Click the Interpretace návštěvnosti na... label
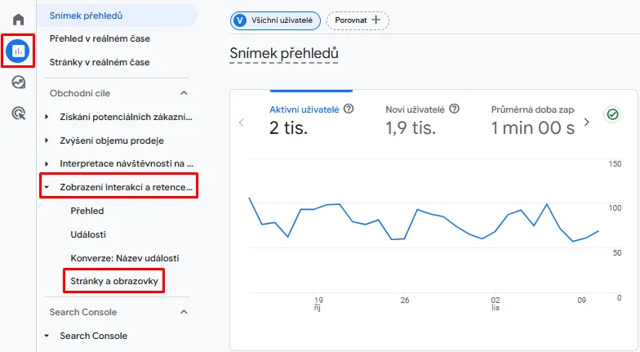640x352 pixels. [127, 163]
